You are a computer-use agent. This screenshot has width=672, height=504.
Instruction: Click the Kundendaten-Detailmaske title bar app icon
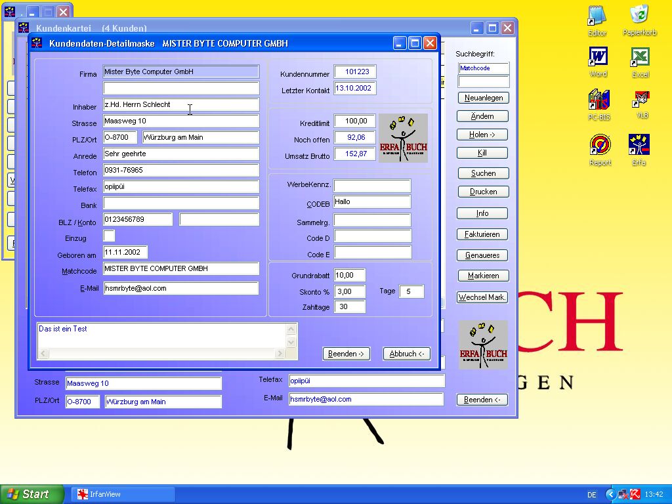[37, 43]
